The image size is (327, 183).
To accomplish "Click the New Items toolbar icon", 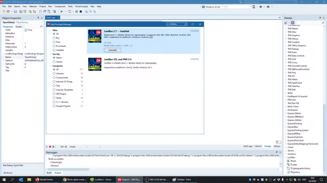I will (x=4, y=11).
